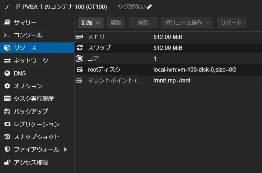
Task: Open the スナップショット section
Action: pos(37,137)
